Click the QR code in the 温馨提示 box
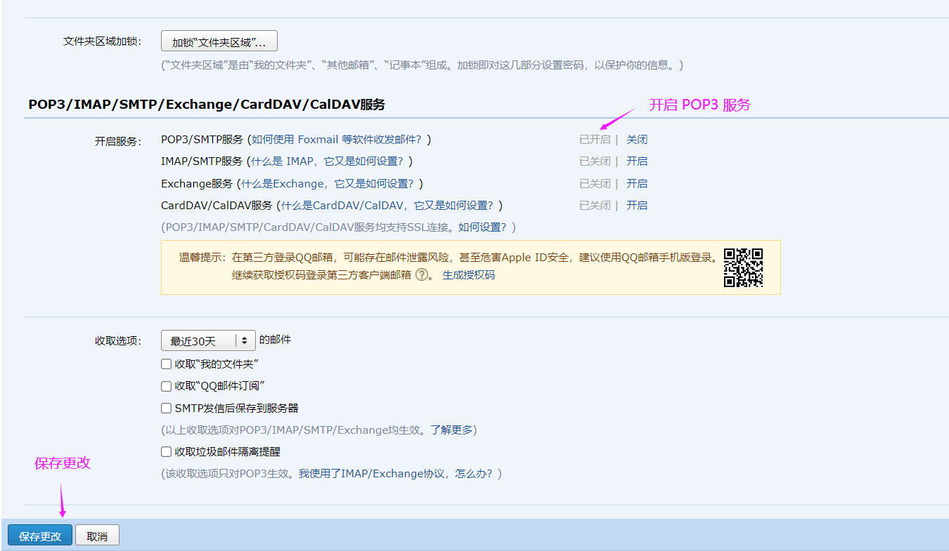 [744, 267]
